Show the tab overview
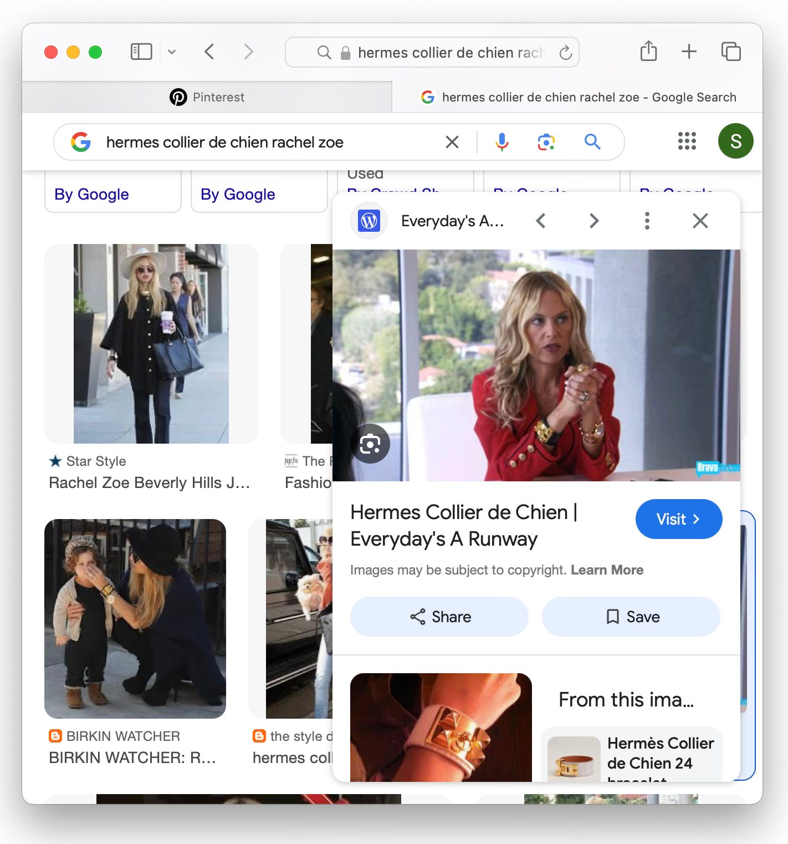This screenshot has width=788, height=844. pos(731,52)
